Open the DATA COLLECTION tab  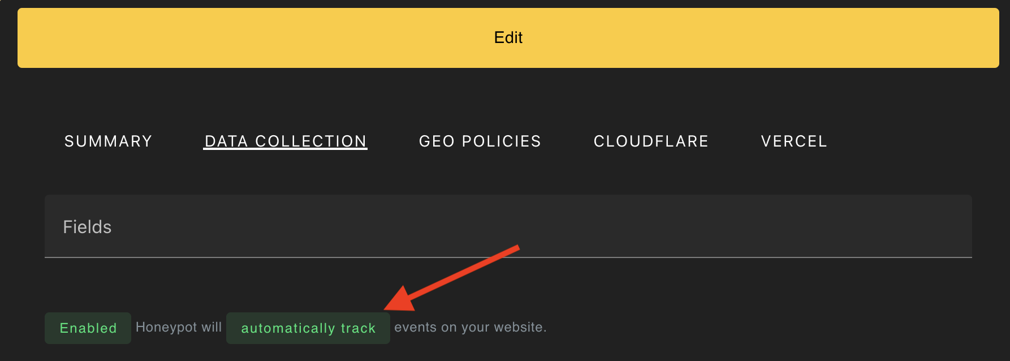coord(285,141)
